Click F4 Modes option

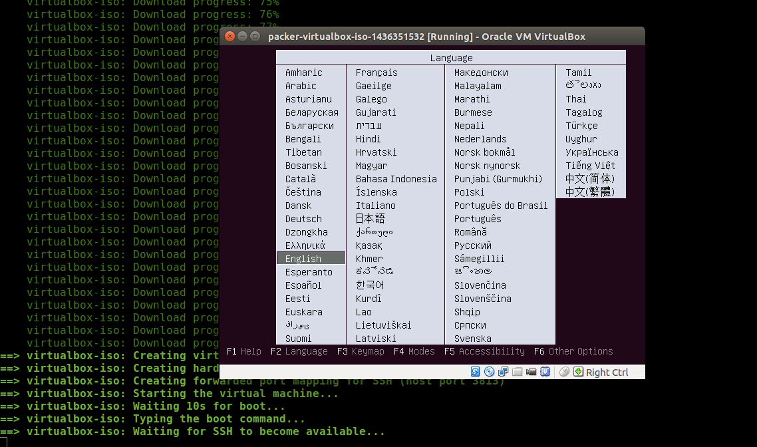[414, 351]
